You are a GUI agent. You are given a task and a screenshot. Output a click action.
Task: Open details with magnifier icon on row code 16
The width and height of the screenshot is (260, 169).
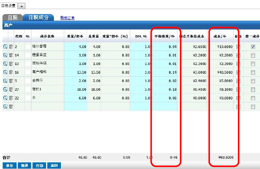[5, 72]
